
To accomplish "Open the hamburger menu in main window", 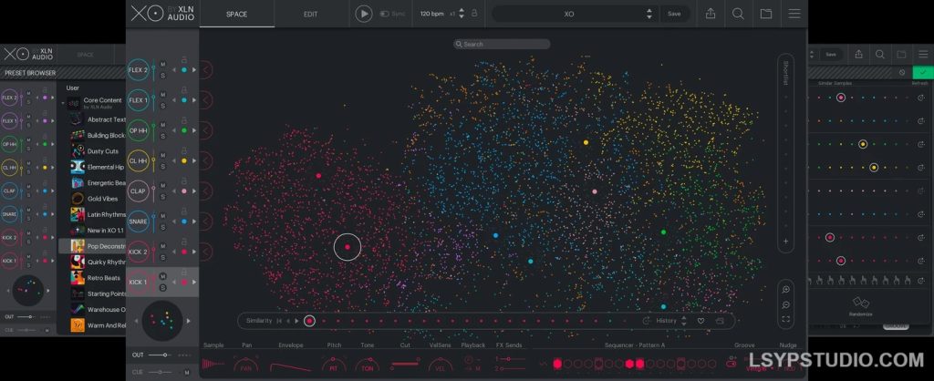I will coord(794,14).
